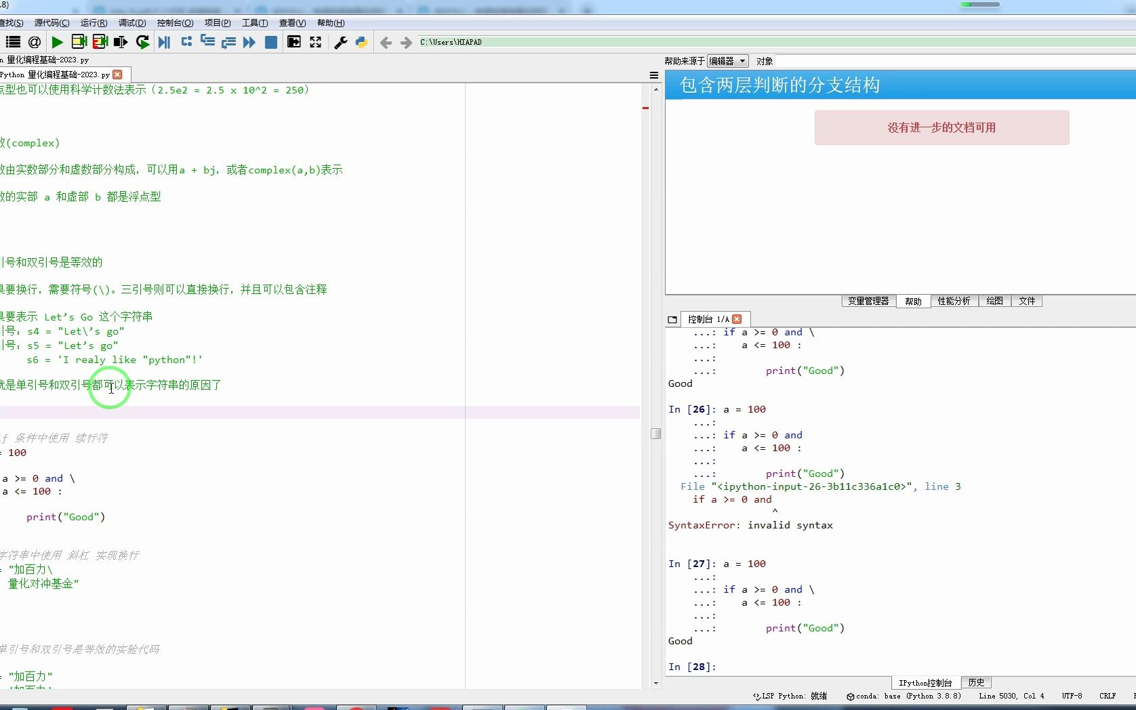Click the UTF-8 encoding status
The height and width of the screenshot is (710, 1136).
pyautogui.click(x=1072, y=696)
